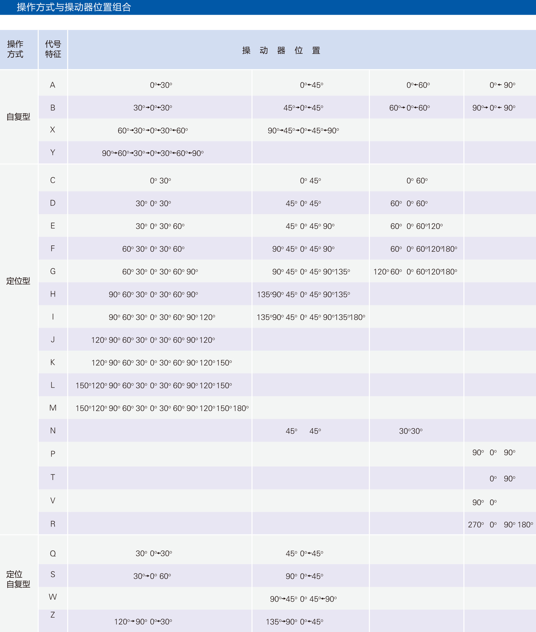This screenshot has height=632, width=536.
Task: Select the 定位自复型 category label
Action: point(18,579)
